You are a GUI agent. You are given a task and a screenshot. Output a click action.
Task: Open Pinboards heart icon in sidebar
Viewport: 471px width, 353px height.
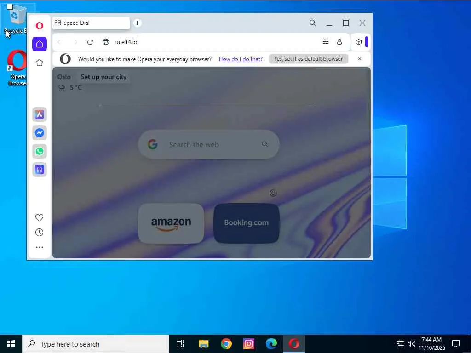pyautogui.click(x=40, y=217)
